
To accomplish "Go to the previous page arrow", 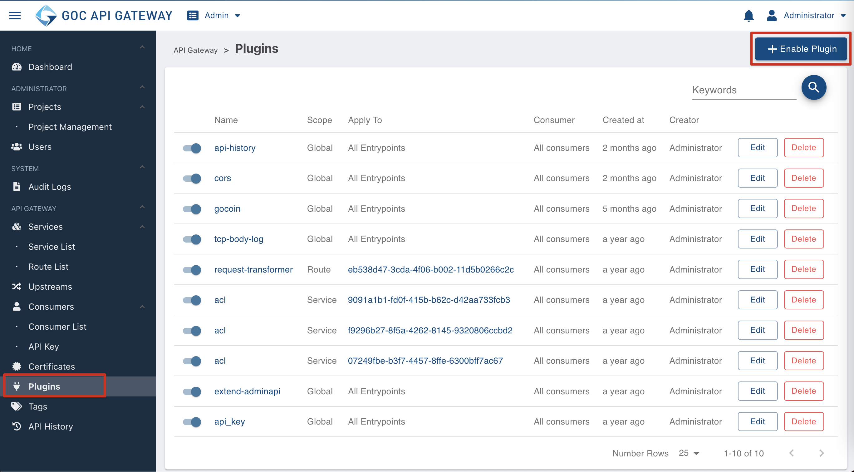I will tap(792, 453).
